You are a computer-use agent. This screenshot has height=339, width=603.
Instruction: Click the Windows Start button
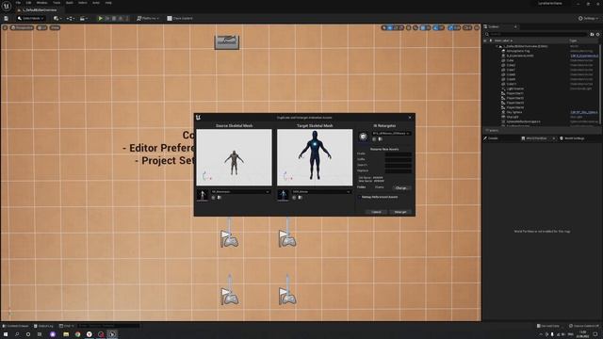tap(6, 334)
